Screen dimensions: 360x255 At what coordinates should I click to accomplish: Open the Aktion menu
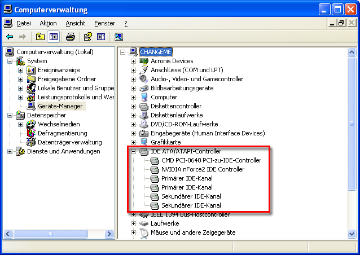click(x=48, y=23)
